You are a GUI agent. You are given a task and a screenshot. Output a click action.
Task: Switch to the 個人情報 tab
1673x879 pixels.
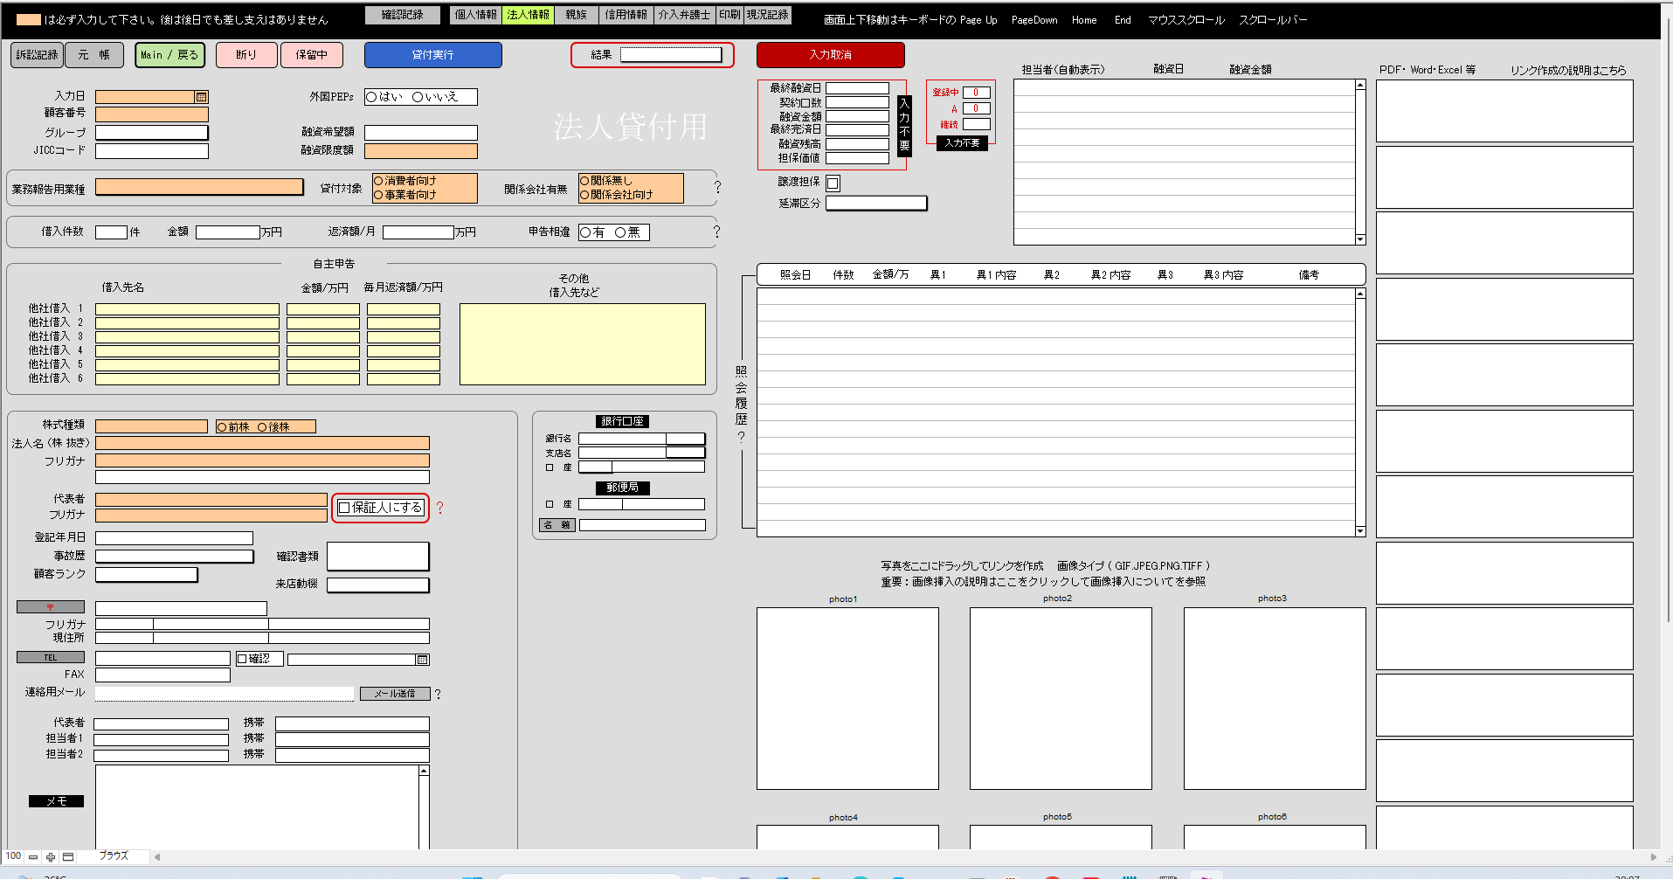[x=475, y=15]
